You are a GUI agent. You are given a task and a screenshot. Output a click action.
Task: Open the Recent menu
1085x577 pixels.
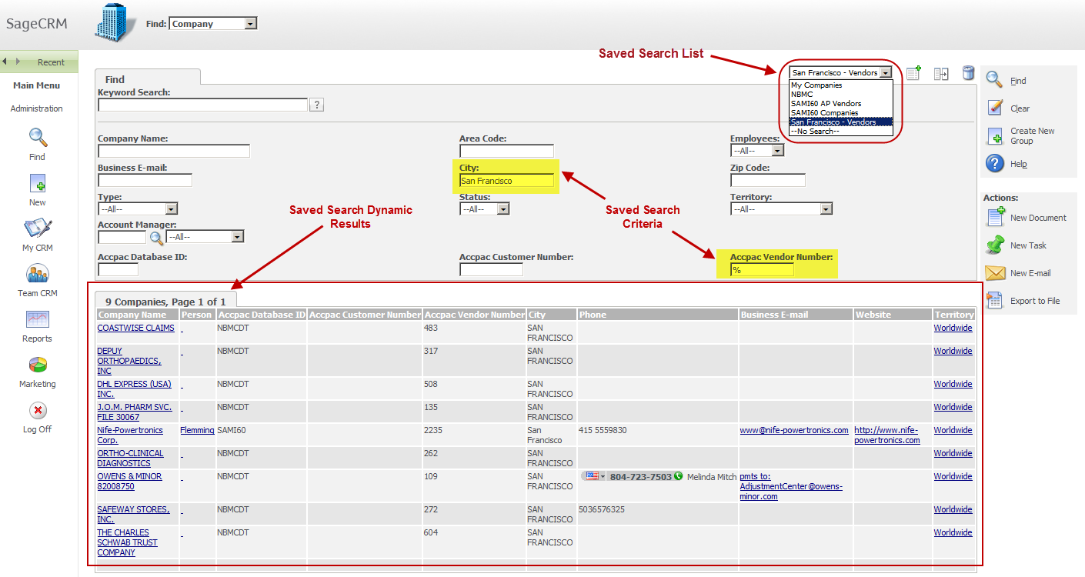(x=51, y=62)
